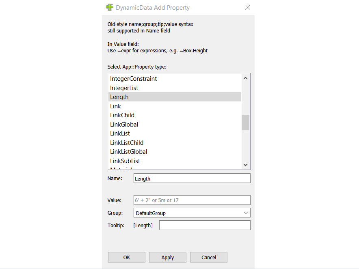
Task: Click the Name input field
Action: 192,178
